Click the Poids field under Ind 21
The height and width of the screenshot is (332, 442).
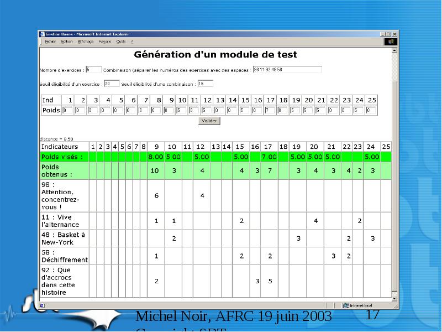tap(320, 110)
